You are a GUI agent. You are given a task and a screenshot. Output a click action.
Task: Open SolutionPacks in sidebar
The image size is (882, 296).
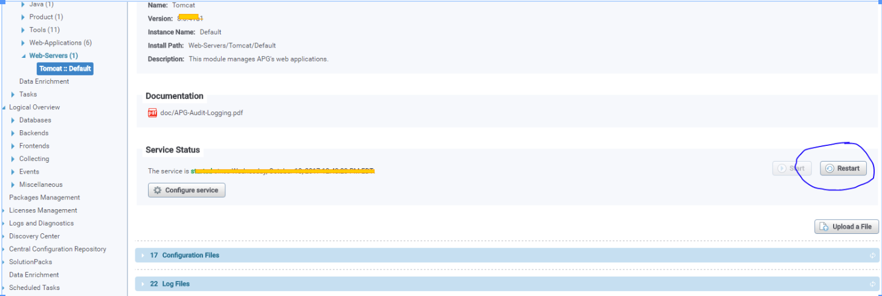pyautogui.click(x=31, y=262)
